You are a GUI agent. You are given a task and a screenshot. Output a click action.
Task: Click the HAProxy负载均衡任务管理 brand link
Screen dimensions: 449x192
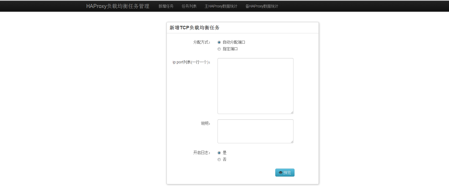coord(118,6)
